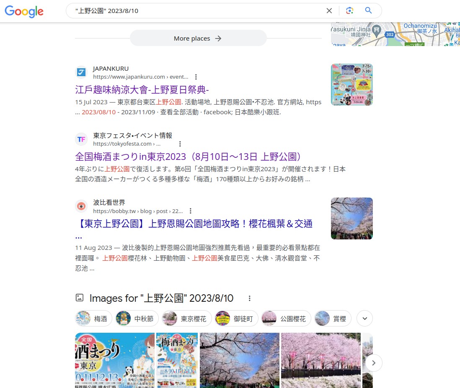
Task: Show next images with the right arrow button
Action: pyautogui.click(x=373, y=363)
